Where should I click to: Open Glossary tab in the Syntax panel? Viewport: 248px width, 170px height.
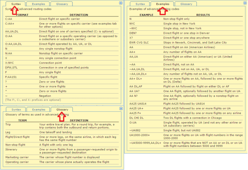coord(62,4)
